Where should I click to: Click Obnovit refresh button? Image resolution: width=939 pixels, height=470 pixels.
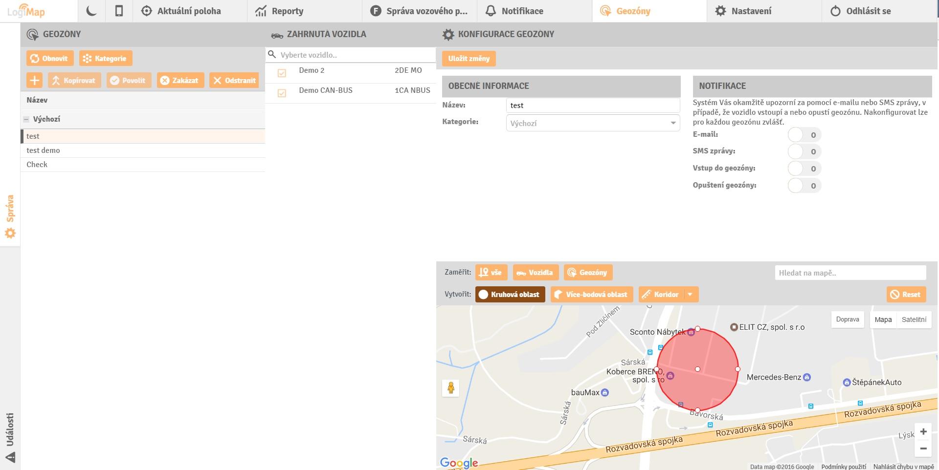[50, 58]
